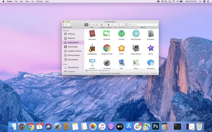Select the Font Book icon

pos(150,33)
